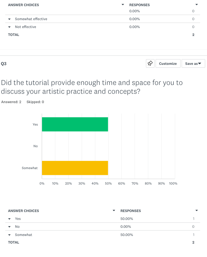Expand the Yes answer choice row arrow
The image size is (207, 257).
click(10, 219)
